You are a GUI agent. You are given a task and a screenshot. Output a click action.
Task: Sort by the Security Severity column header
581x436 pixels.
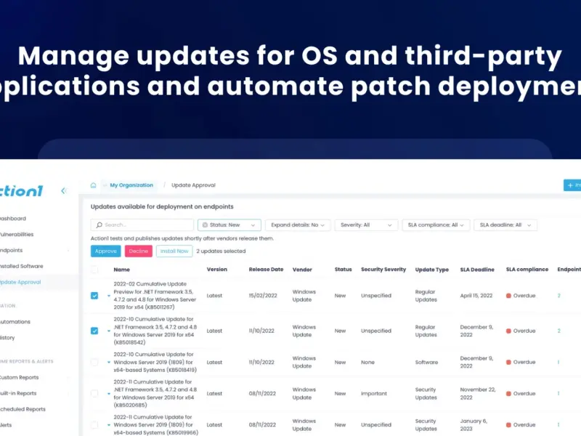point(383,270)
